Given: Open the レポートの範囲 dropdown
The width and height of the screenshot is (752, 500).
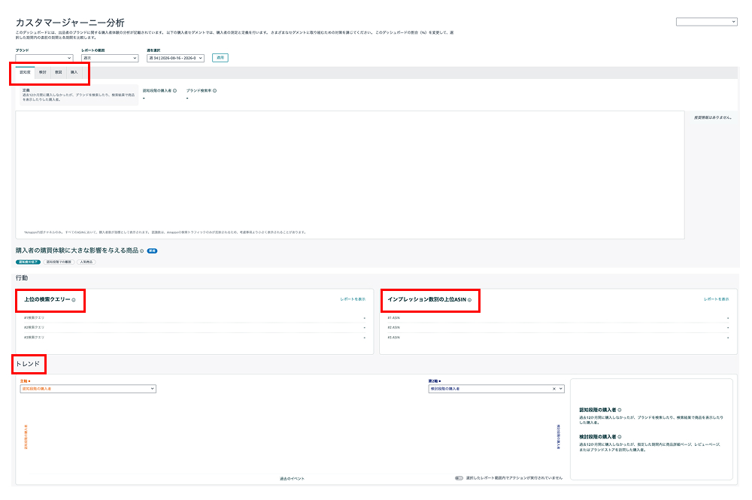Looking at the screenshot, I should tap(110, 58).
